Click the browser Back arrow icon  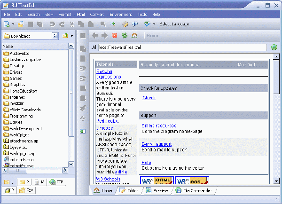click(94, 35)
